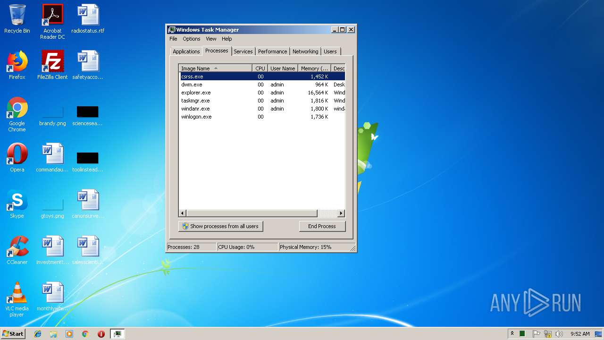
Task: Open the Recycle Bin desktop icon
Action: [17, 19]
